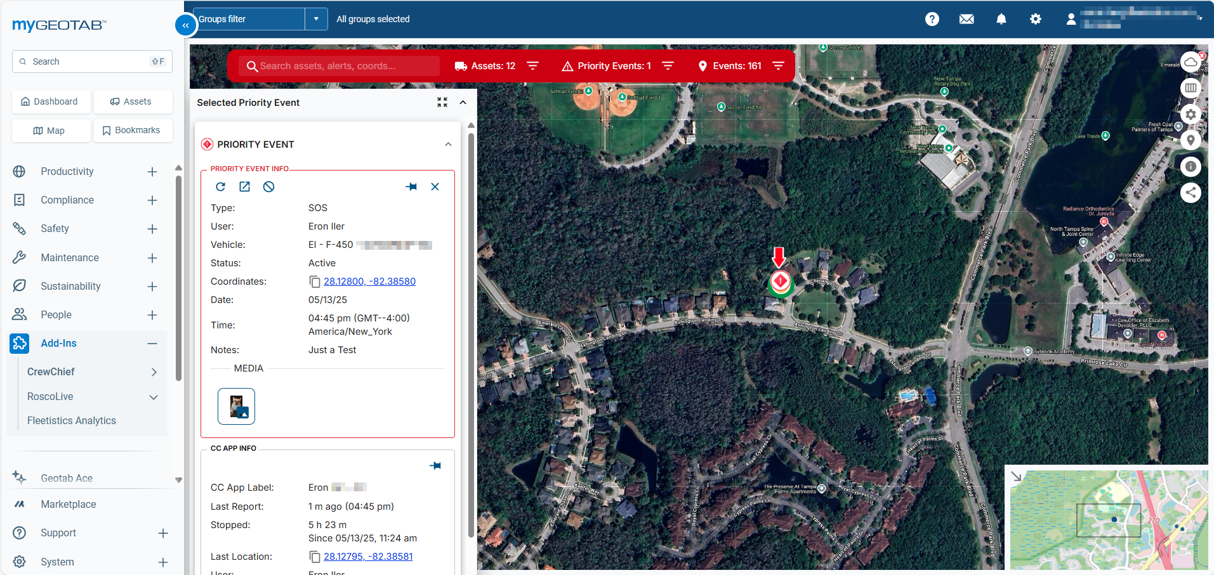Open Last Location link 28.12795, -82.38581

pos(368,557)
